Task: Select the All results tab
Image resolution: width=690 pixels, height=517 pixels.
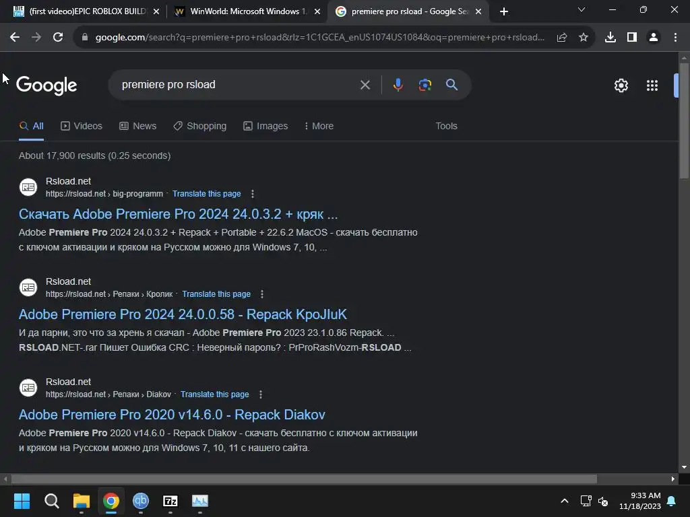Action: coord(31,126)
